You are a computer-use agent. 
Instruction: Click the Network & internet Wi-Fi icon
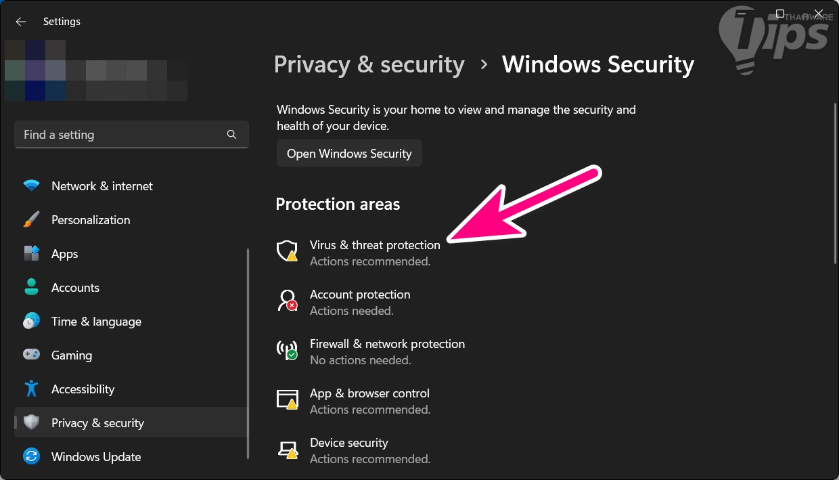(31, 186)
